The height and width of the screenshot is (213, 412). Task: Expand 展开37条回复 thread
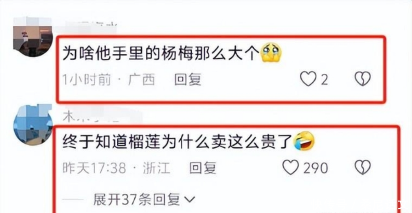pyautogui.click(x=144, y=200)
